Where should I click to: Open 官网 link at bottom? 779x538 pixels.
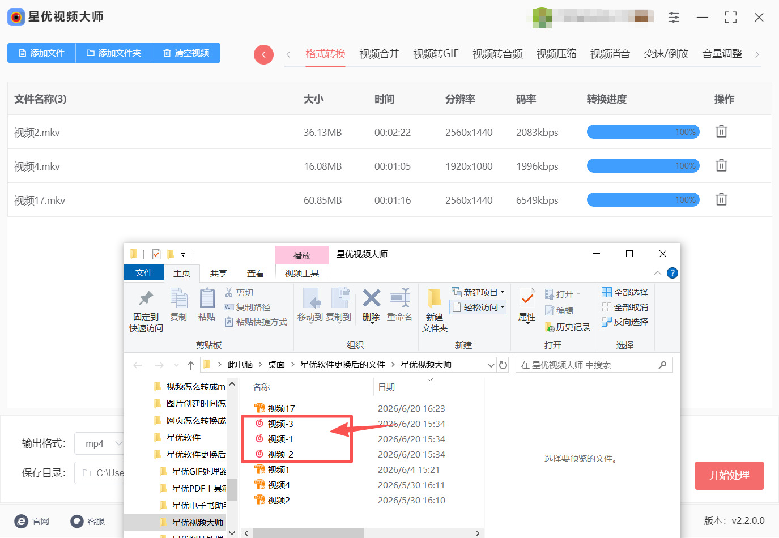click(32, 521)
